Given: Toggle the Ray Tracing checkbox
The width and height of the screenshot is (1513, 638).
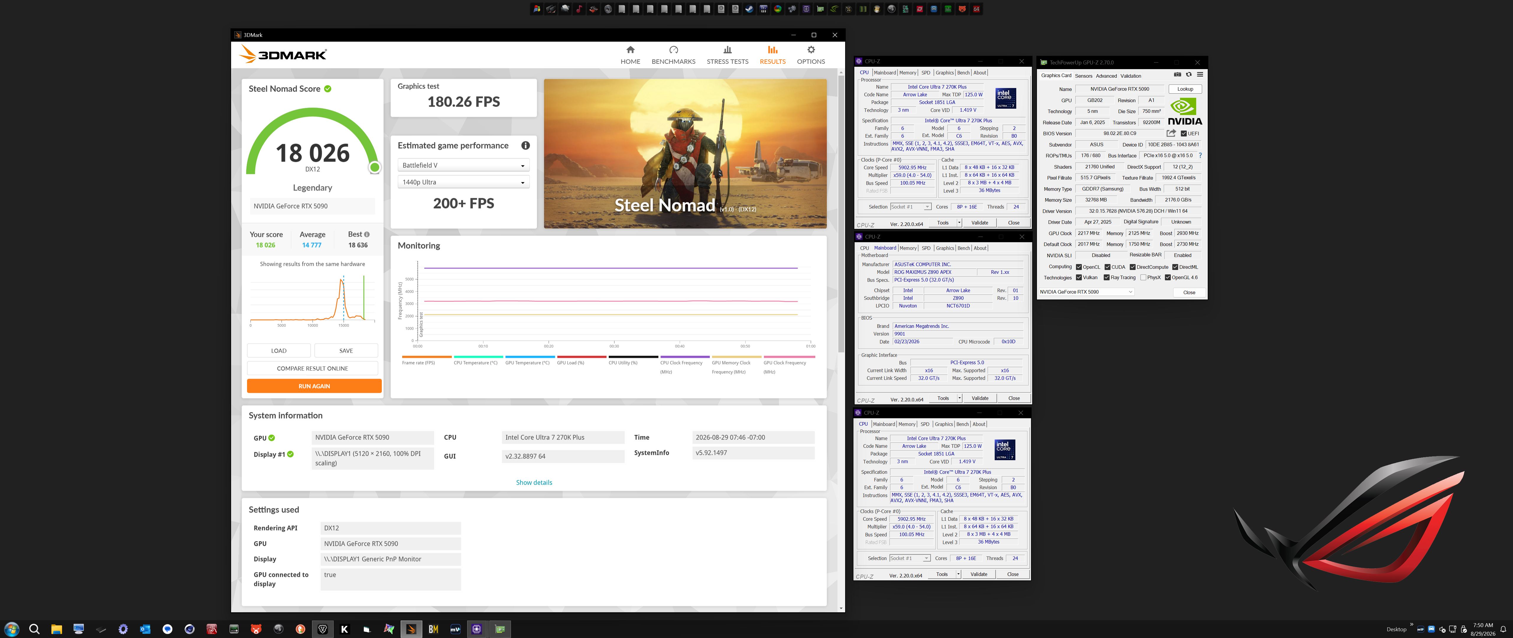Looking at the screenshot, I should click(1107, 278).
